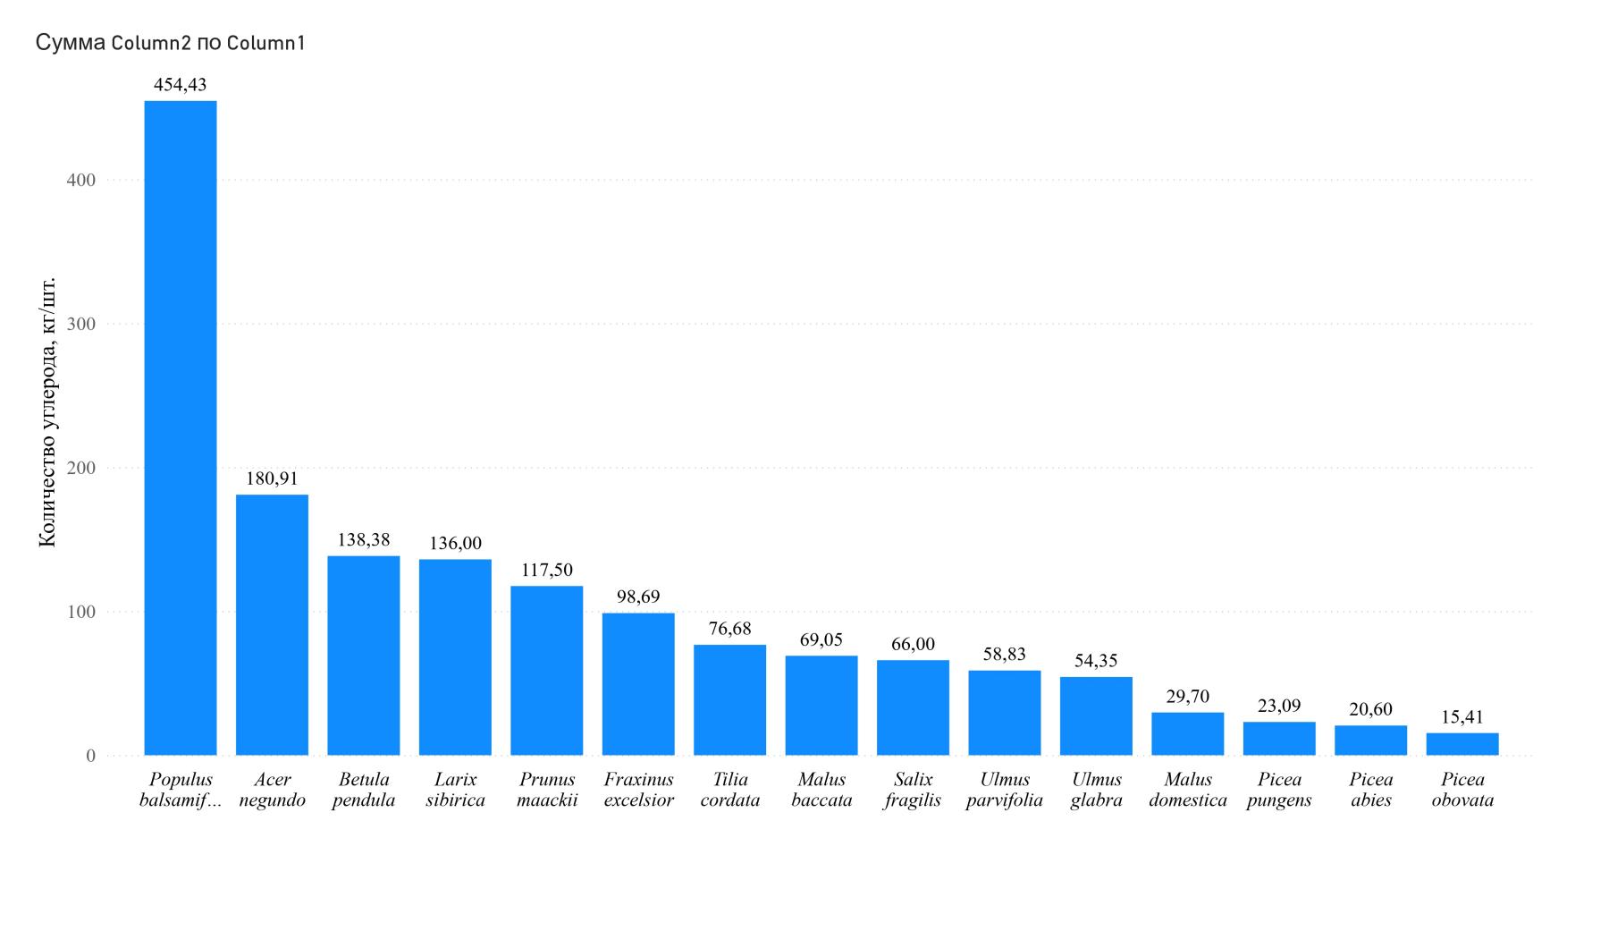Image resolution: width=1609 pixels, height=931 pixels.
Task: Select the Tilia cordata bar
Action: 730,700
